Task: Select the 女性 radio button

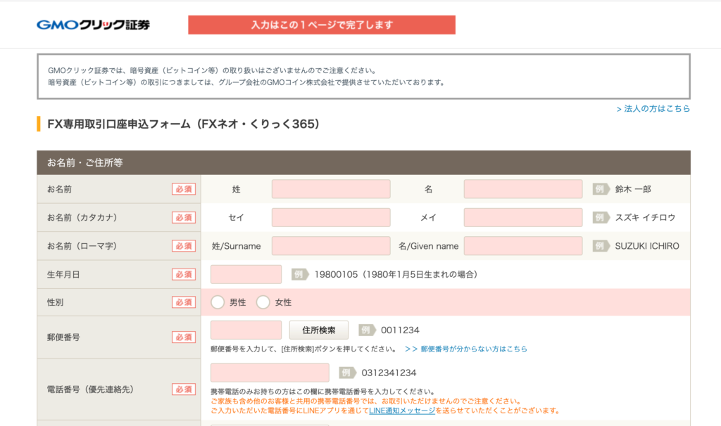Action: [263, 302]
